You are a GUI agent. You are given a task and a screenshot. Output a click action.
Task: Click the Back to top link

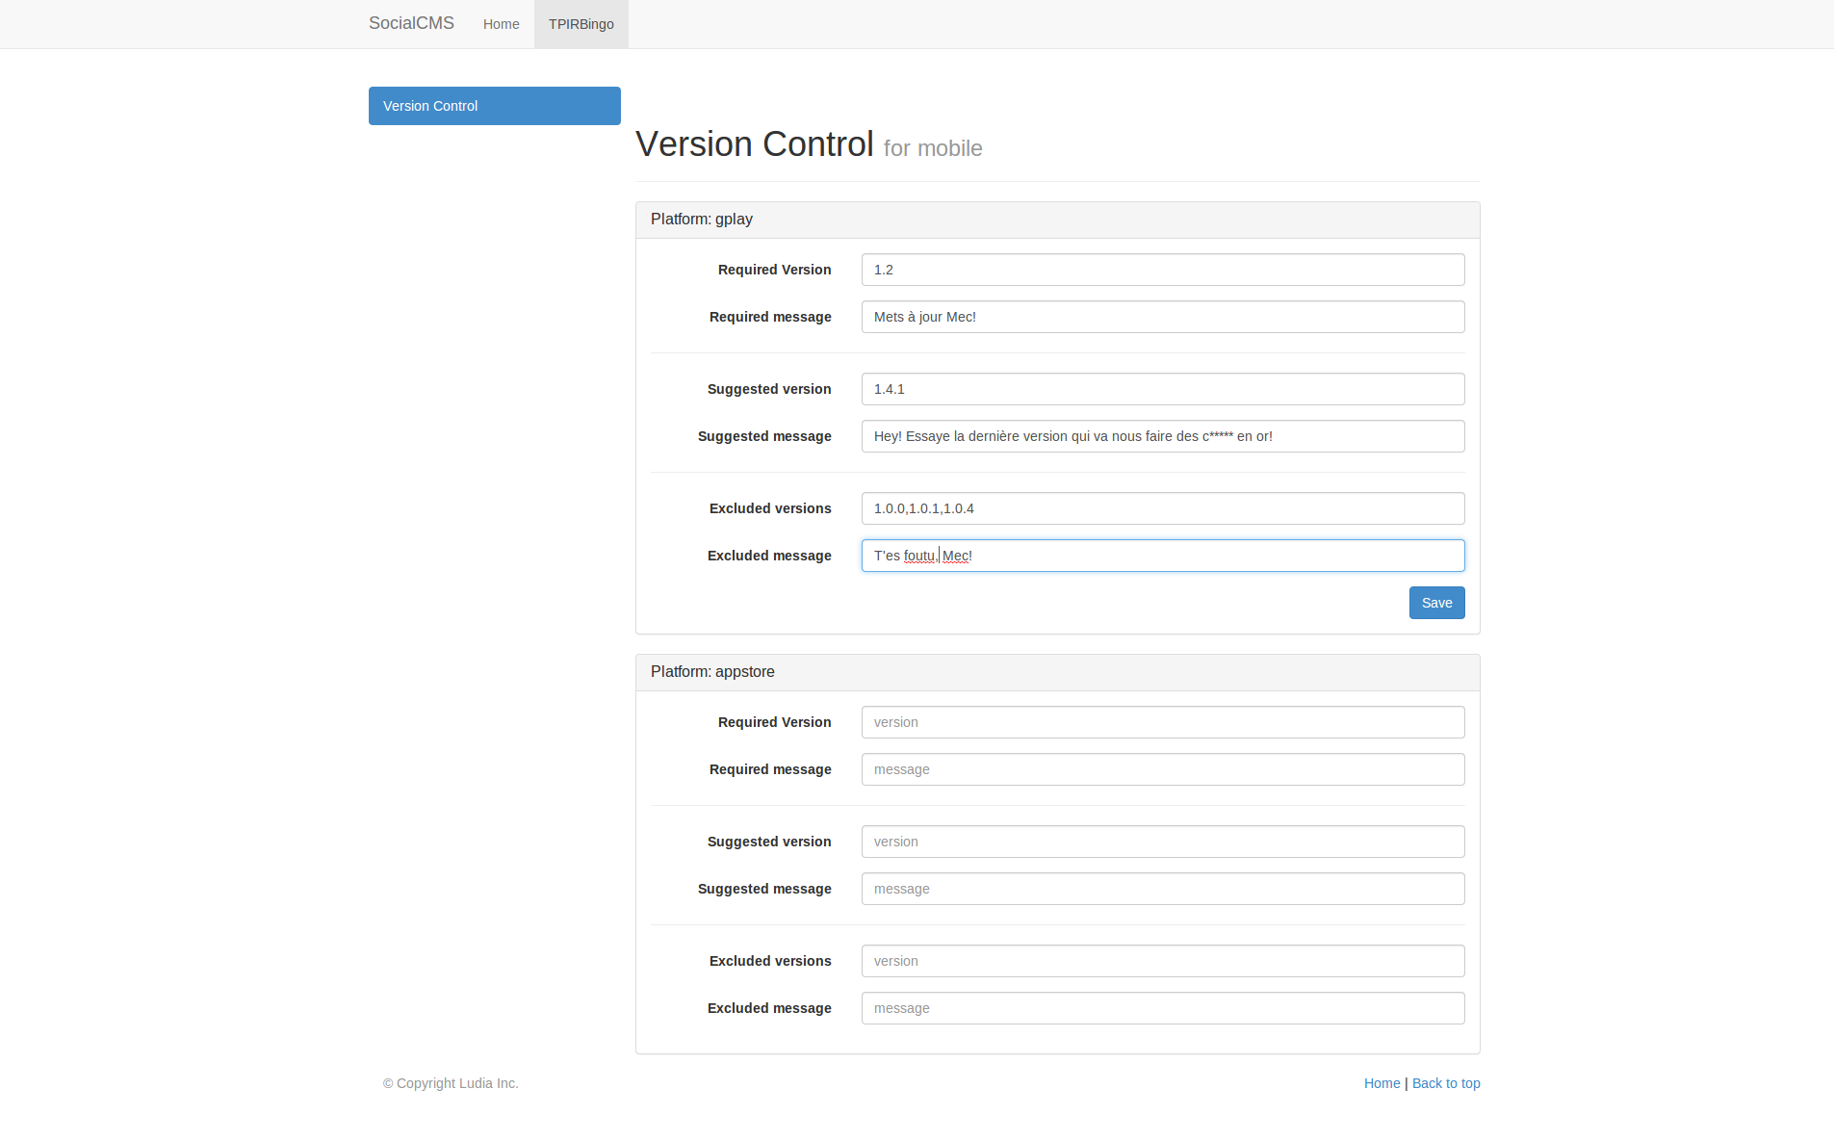pyautogui.click(x=1446, y=1083)
